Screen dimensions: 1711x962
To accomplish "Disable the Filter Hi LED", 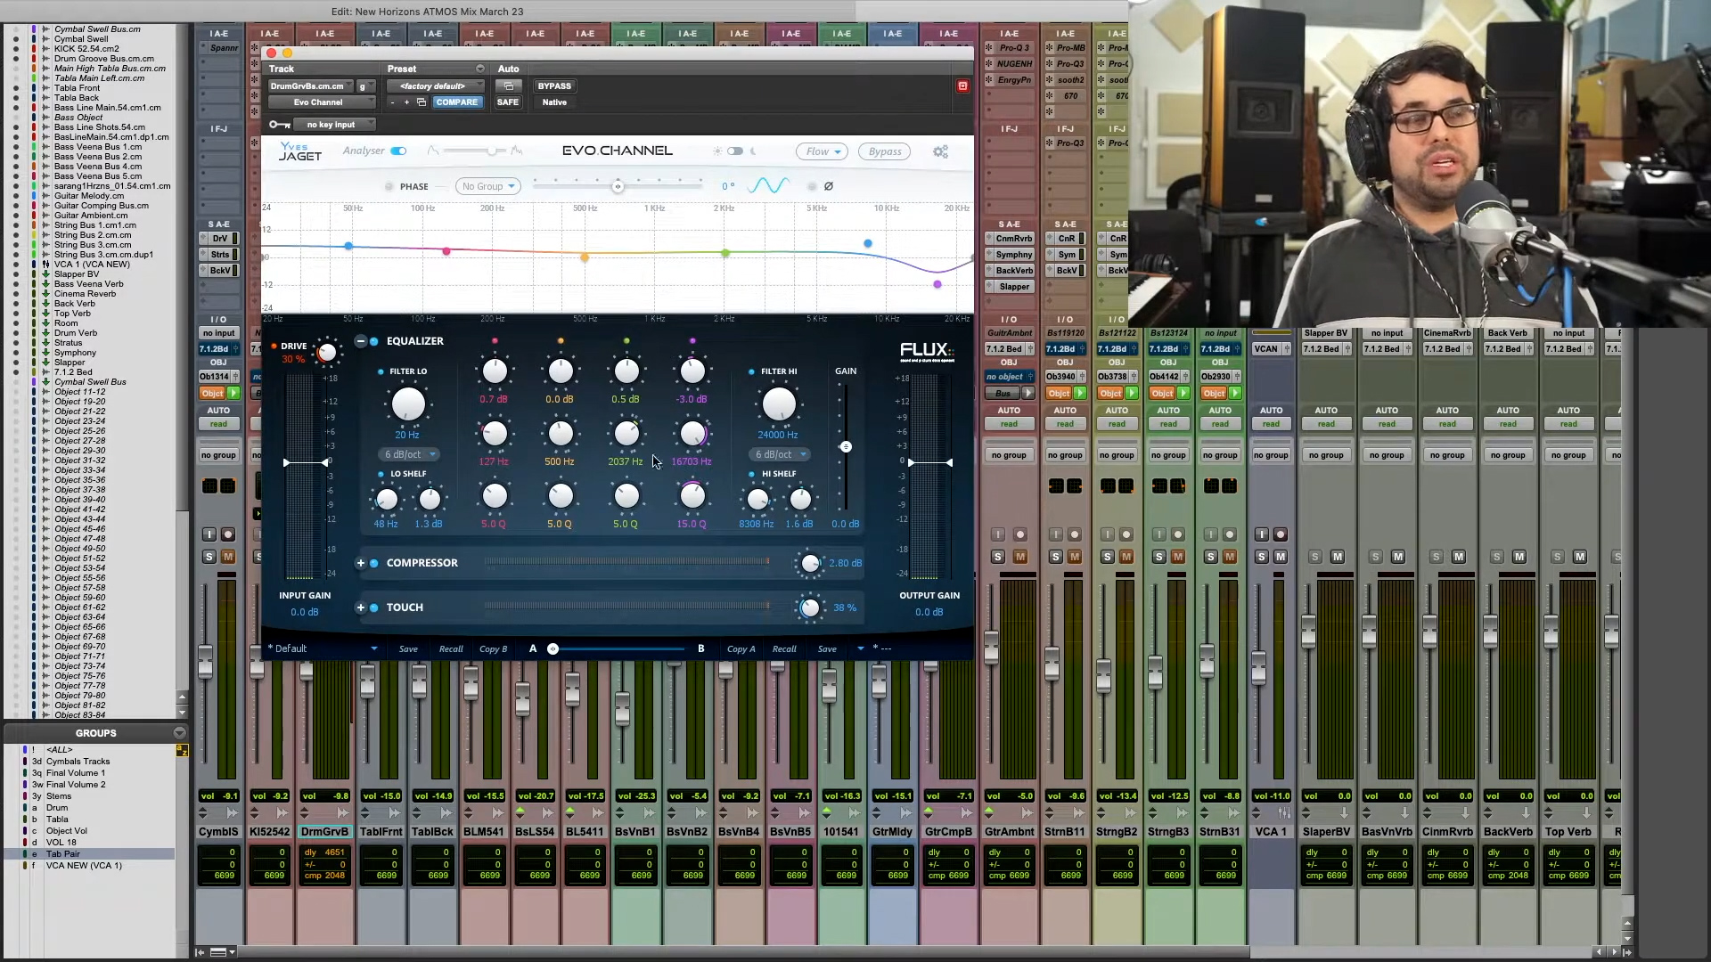I will [x=752, y=371].
